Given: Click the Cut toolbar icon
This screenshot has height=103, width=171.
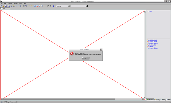Looking at the screenshot, I should tap(11, 6).
